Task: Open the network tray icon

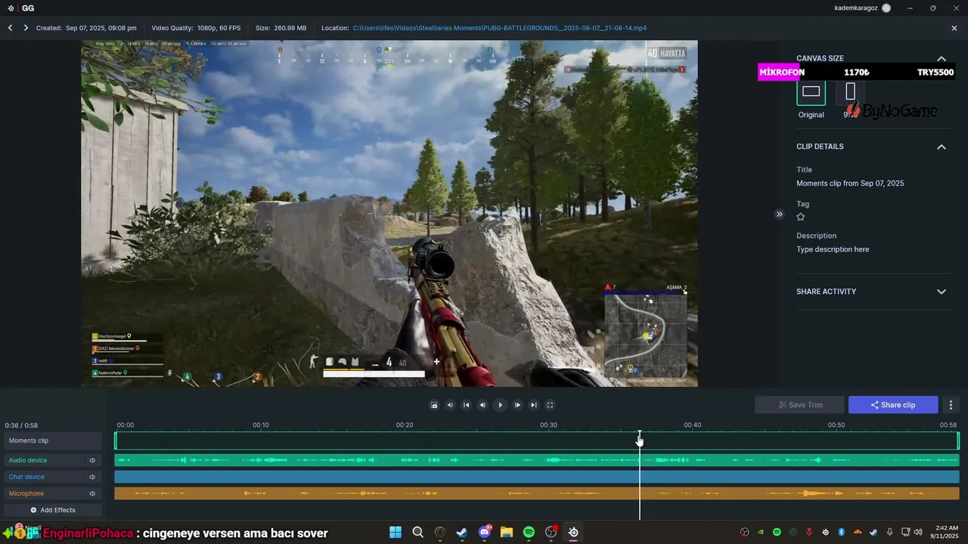Action: [x=905, y=533]
